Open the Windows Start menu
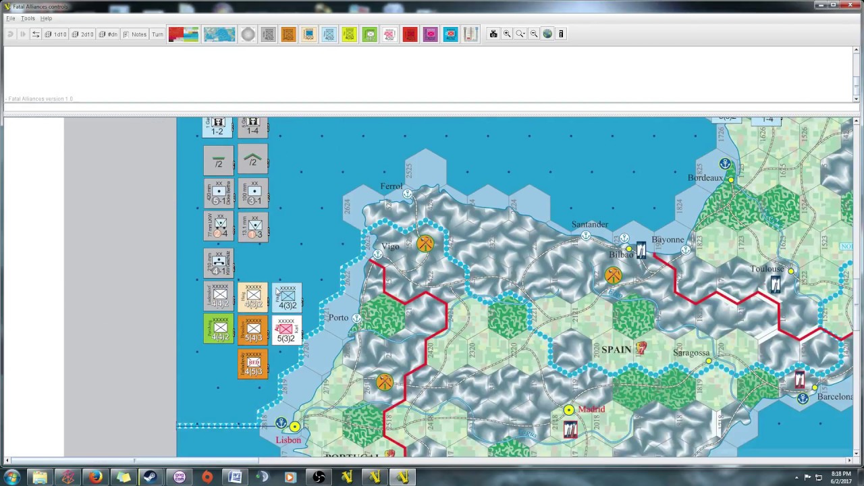The height and width of the screenshot is (486, 864). click(x=12, y=477)
